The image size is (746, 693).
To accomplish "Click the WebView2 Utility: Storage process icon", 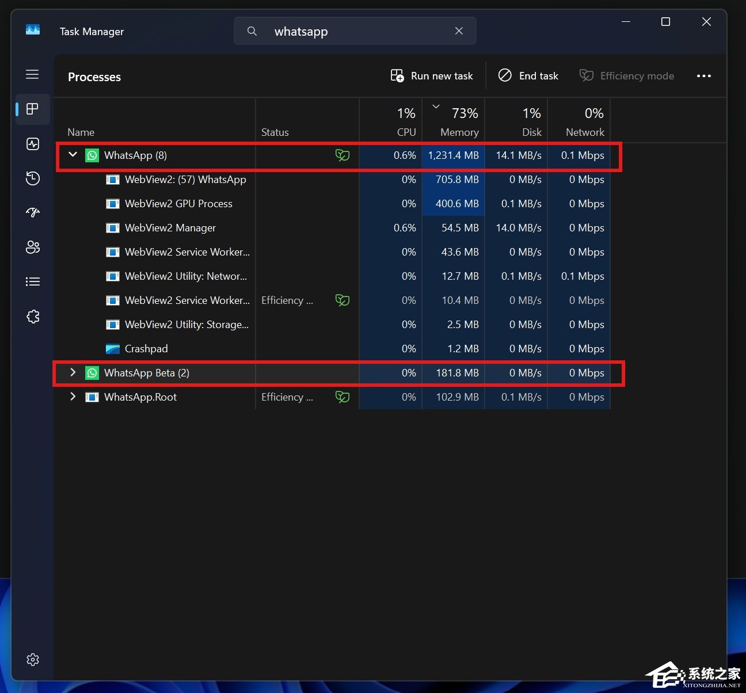I will [x=113, y=325].
